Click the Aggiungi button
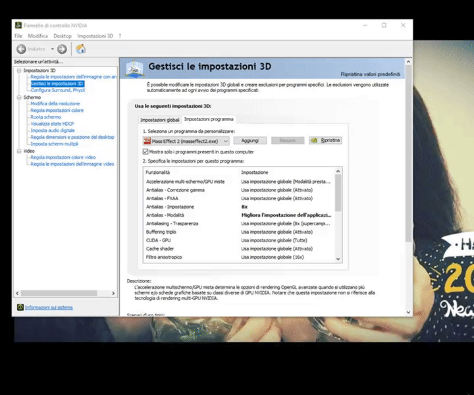The image size is (474, 395). click(x=250, y=140)
